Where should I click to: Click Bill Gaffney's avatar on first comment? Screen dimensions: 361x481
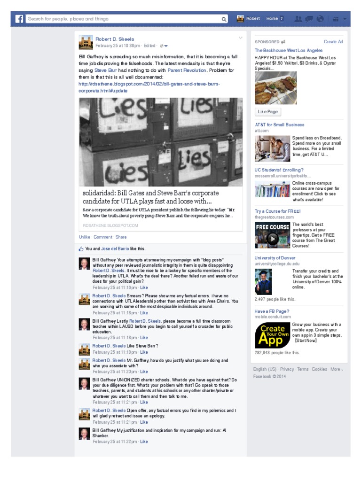(85, 264)
